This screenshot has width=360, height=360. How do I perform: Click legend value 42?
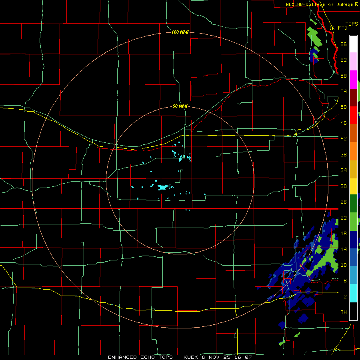344,138
